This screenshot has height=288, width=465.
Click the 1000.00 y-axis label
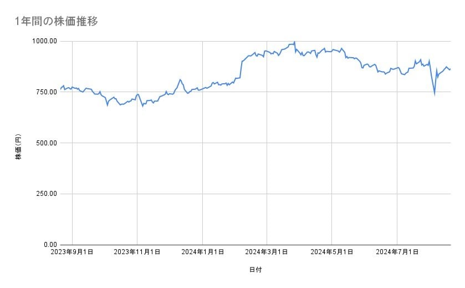tap(44, 41)
